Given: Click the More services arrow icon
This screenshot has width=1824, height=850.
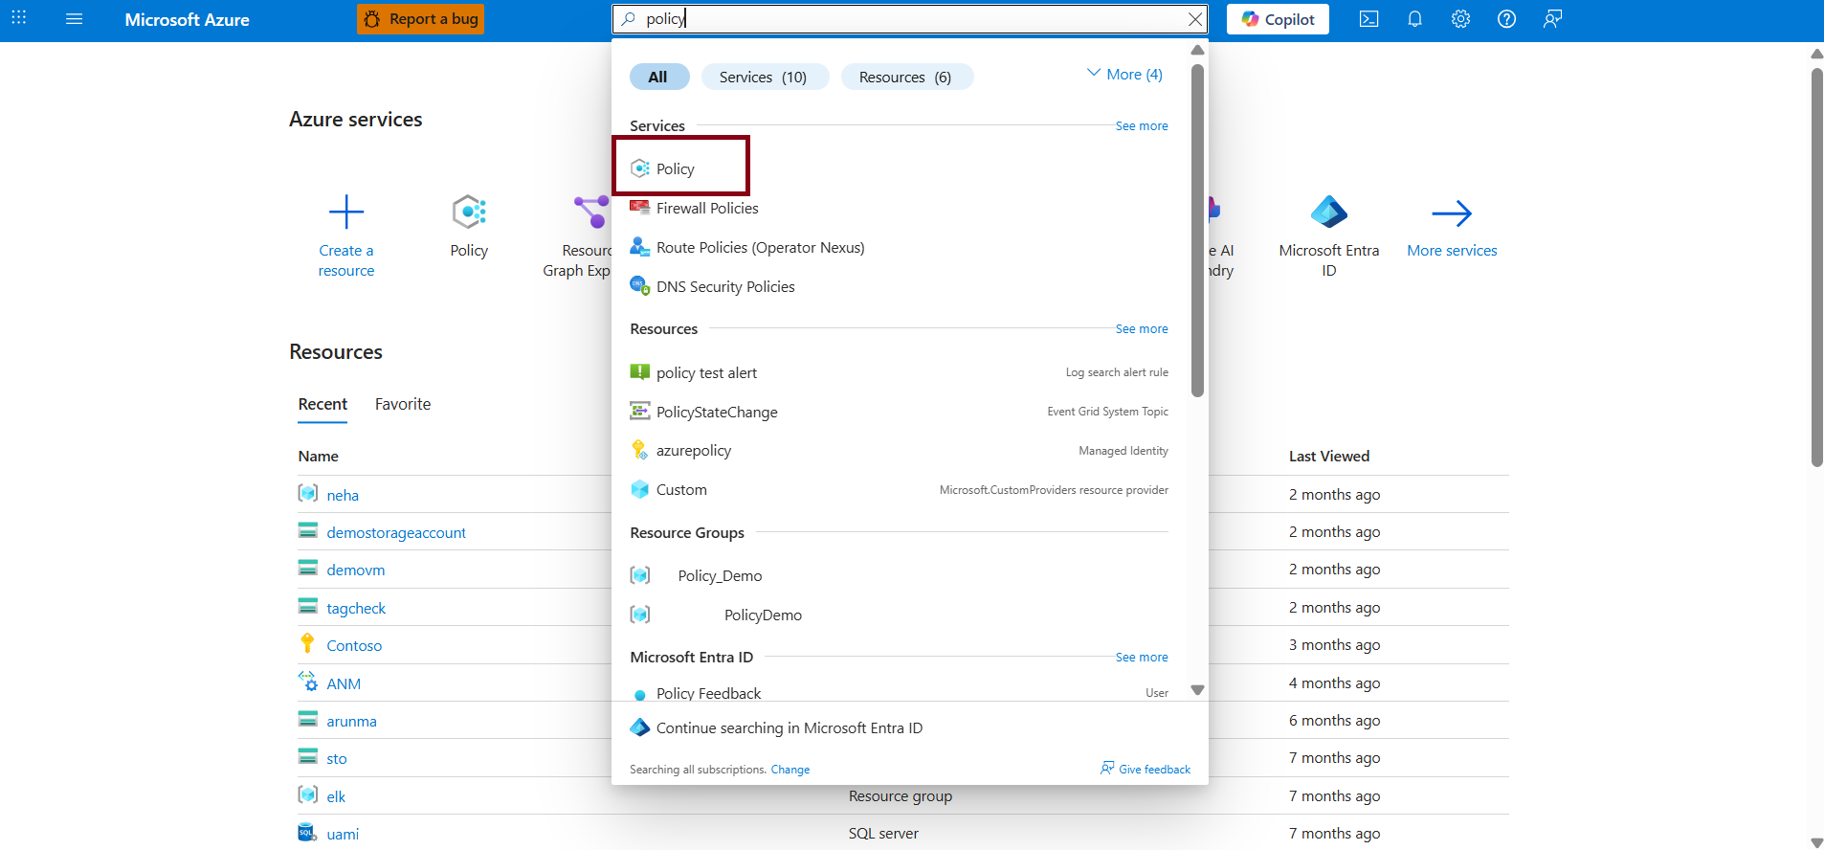Looking at the screenshot, I should 1452,213.
